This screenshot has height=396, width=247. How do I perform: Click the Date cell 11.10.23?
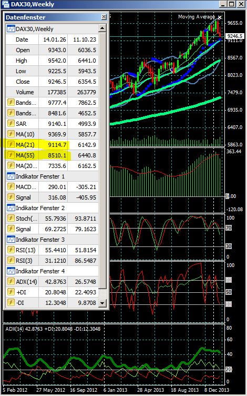85,39
